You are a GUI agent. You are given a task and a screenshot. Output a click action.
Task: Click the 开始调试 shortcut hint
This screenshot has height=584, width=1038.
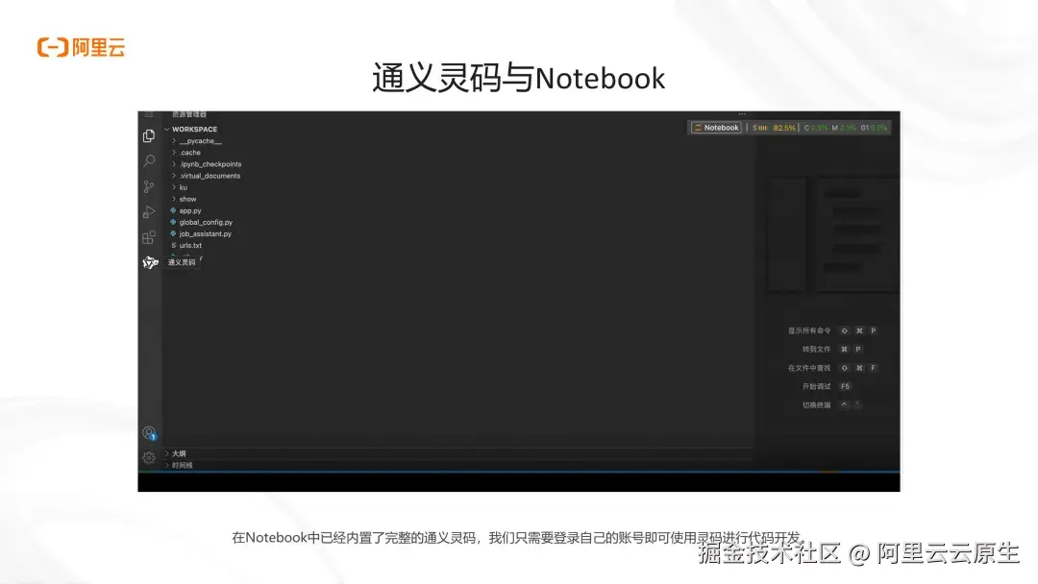tap(816, 386)
